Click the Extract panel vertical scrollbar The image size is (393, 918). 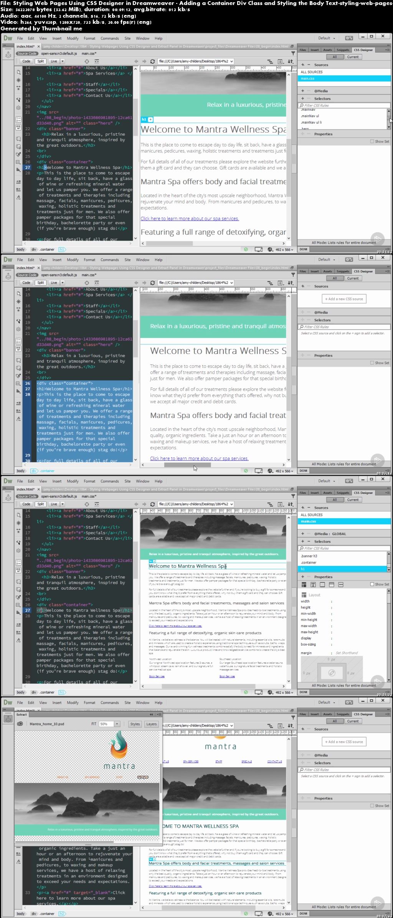pos(160,778)
